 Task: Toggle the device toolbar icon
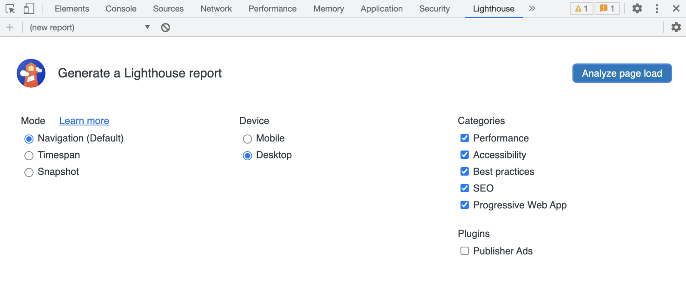29,8
